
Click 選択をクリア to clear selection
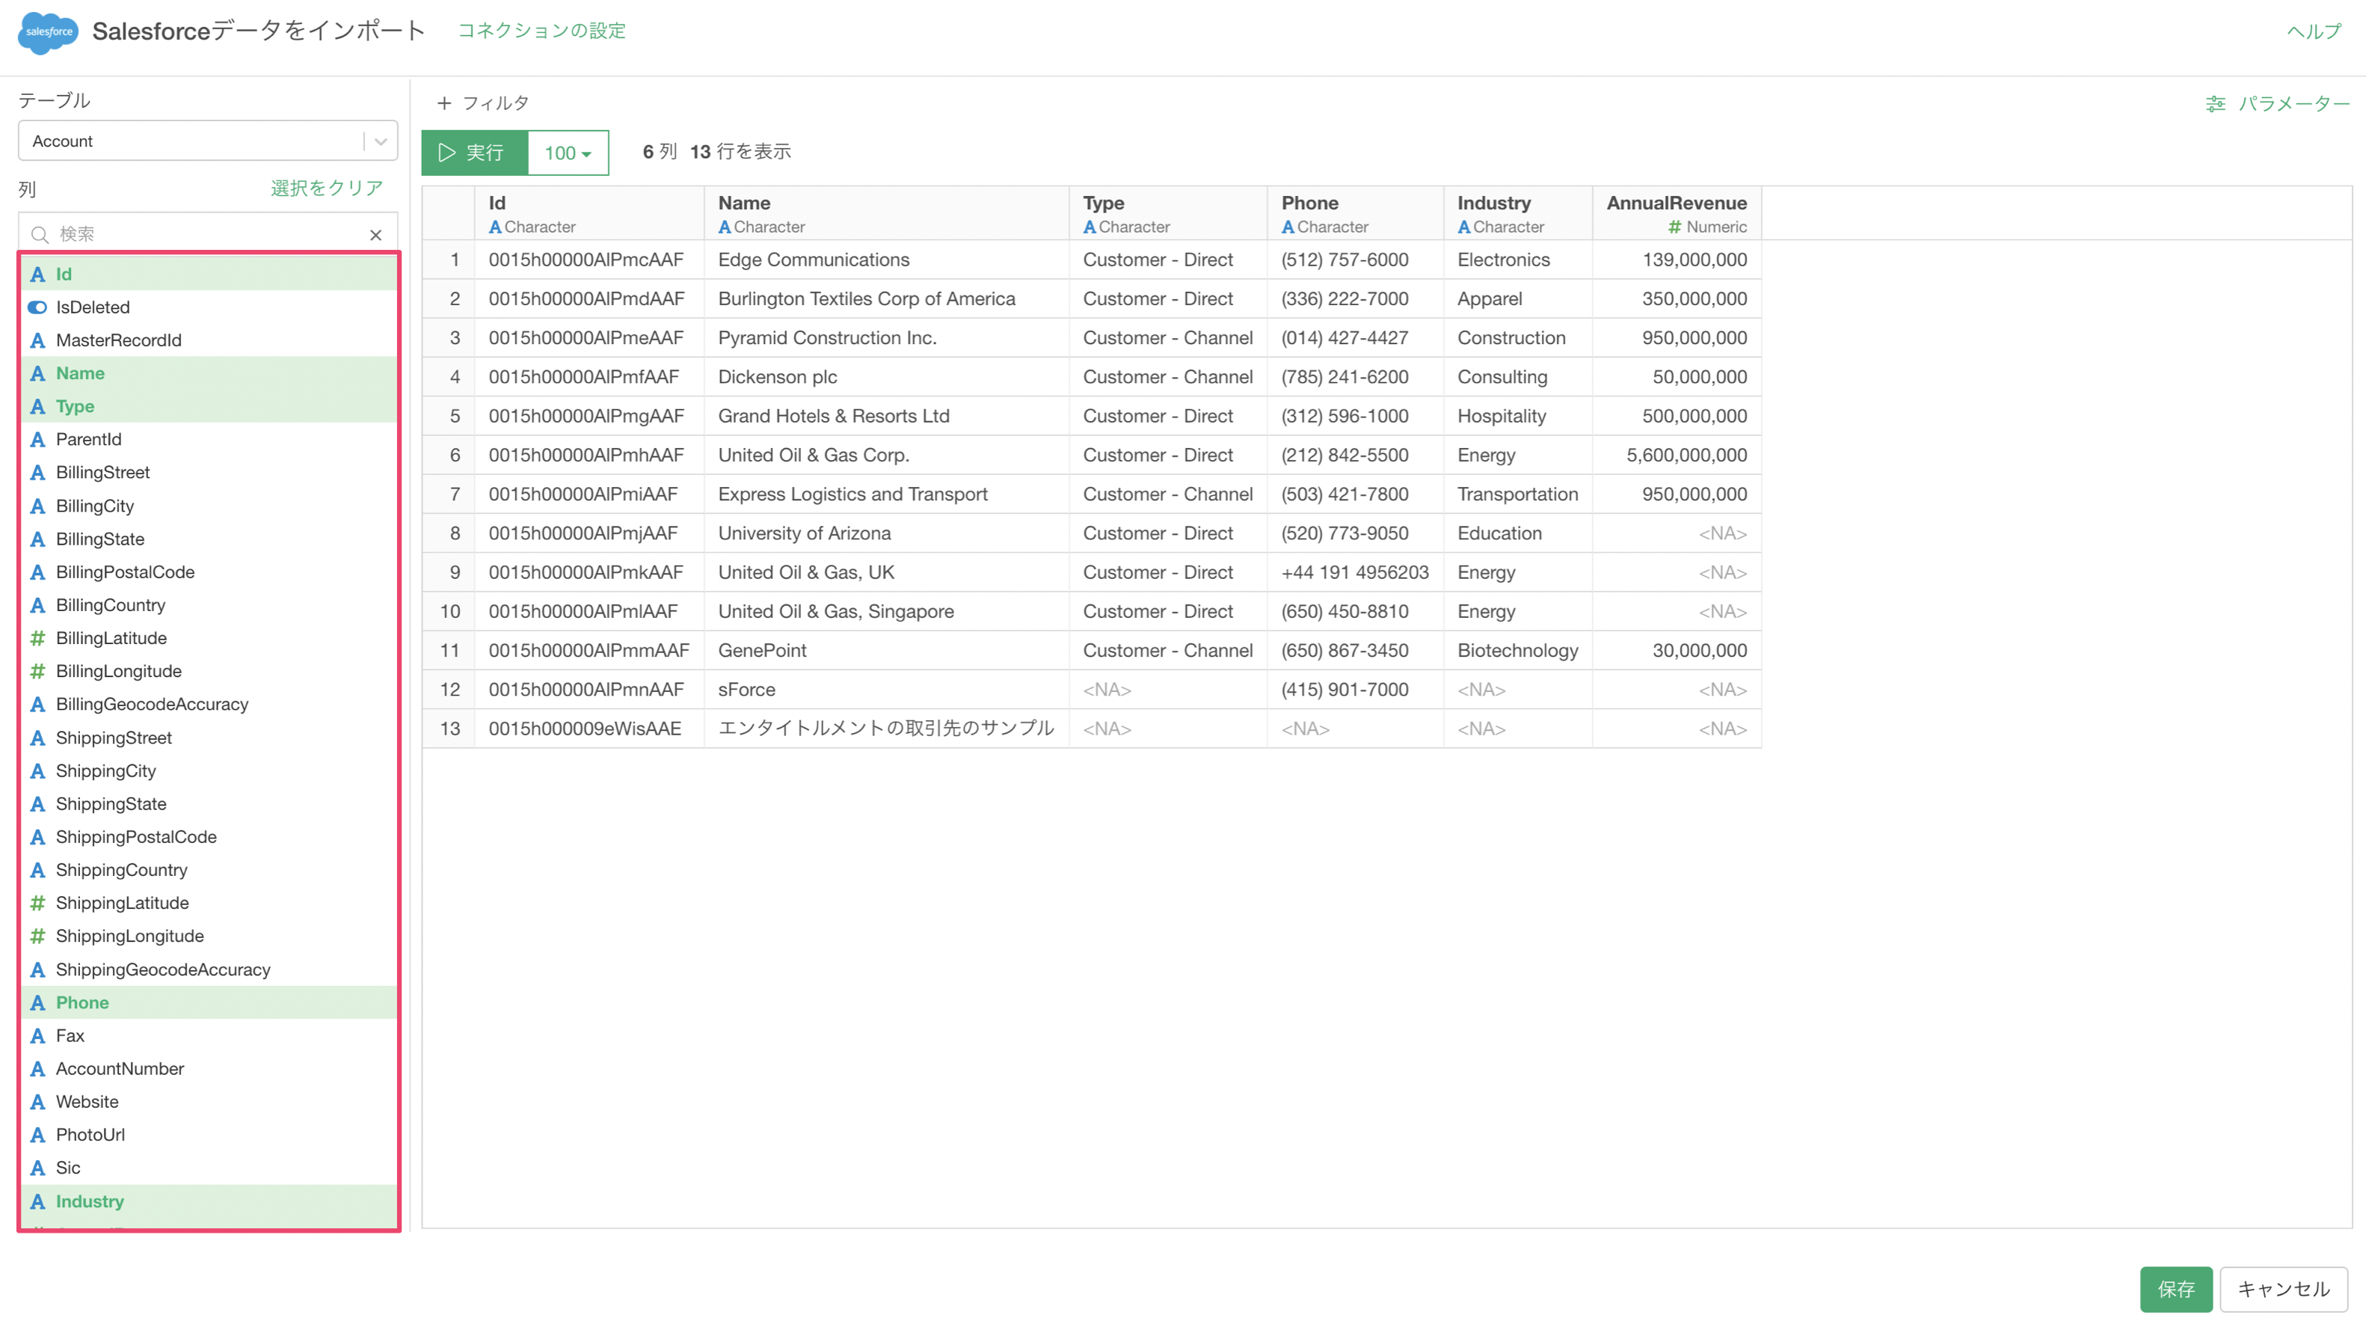point(327,188)
